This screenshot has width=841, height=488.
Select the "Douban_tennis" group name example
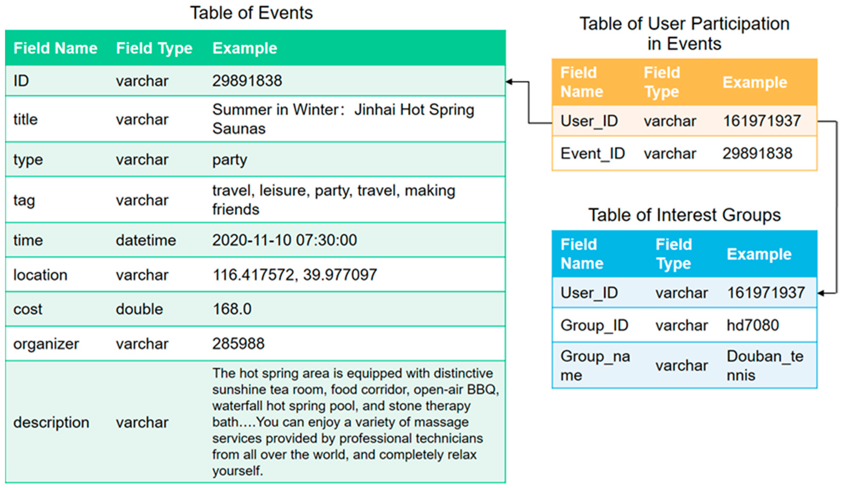765,366
